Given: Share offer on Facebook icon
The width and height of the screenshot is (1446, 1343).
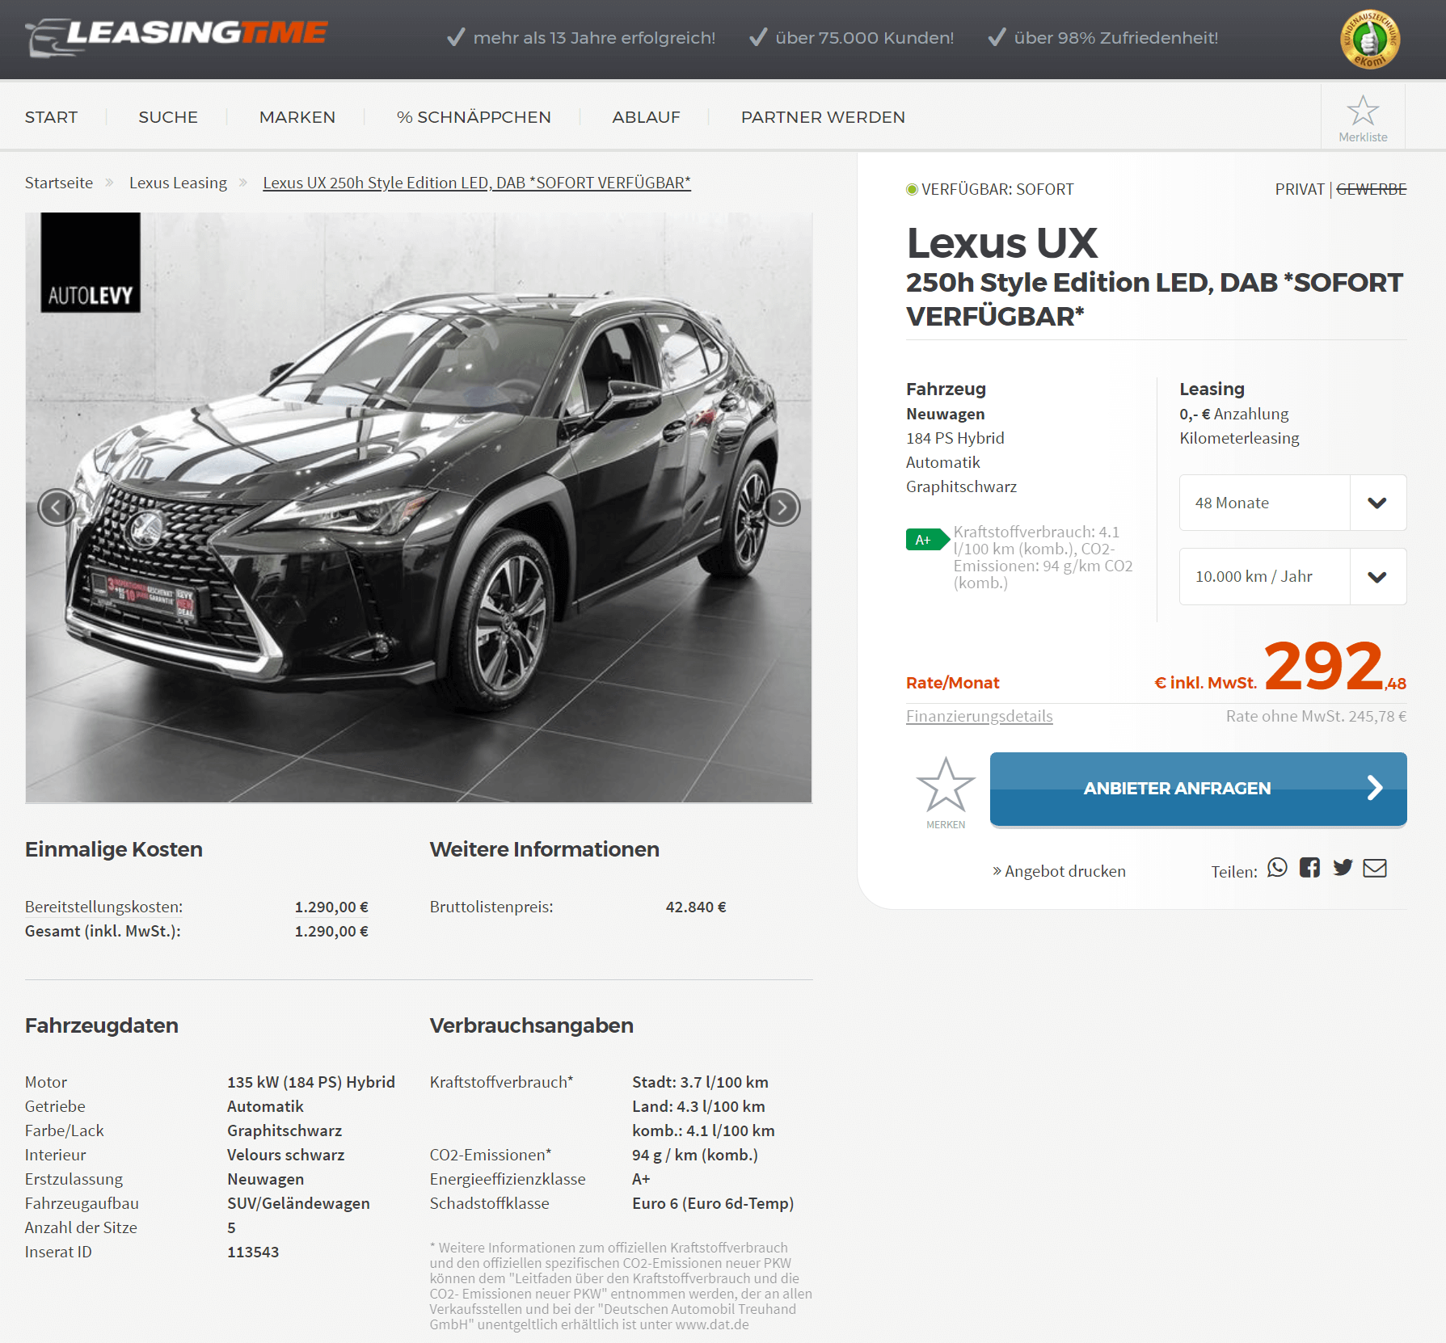Looking at the screenshot, I should coord(1309,868).
